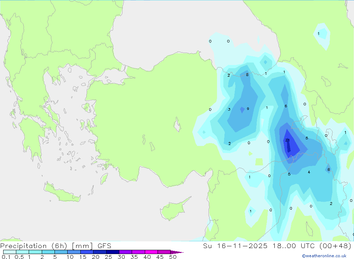Click the '40' legend scale label
This screenshot has height=259, width=354.
[x=147, y=257]
